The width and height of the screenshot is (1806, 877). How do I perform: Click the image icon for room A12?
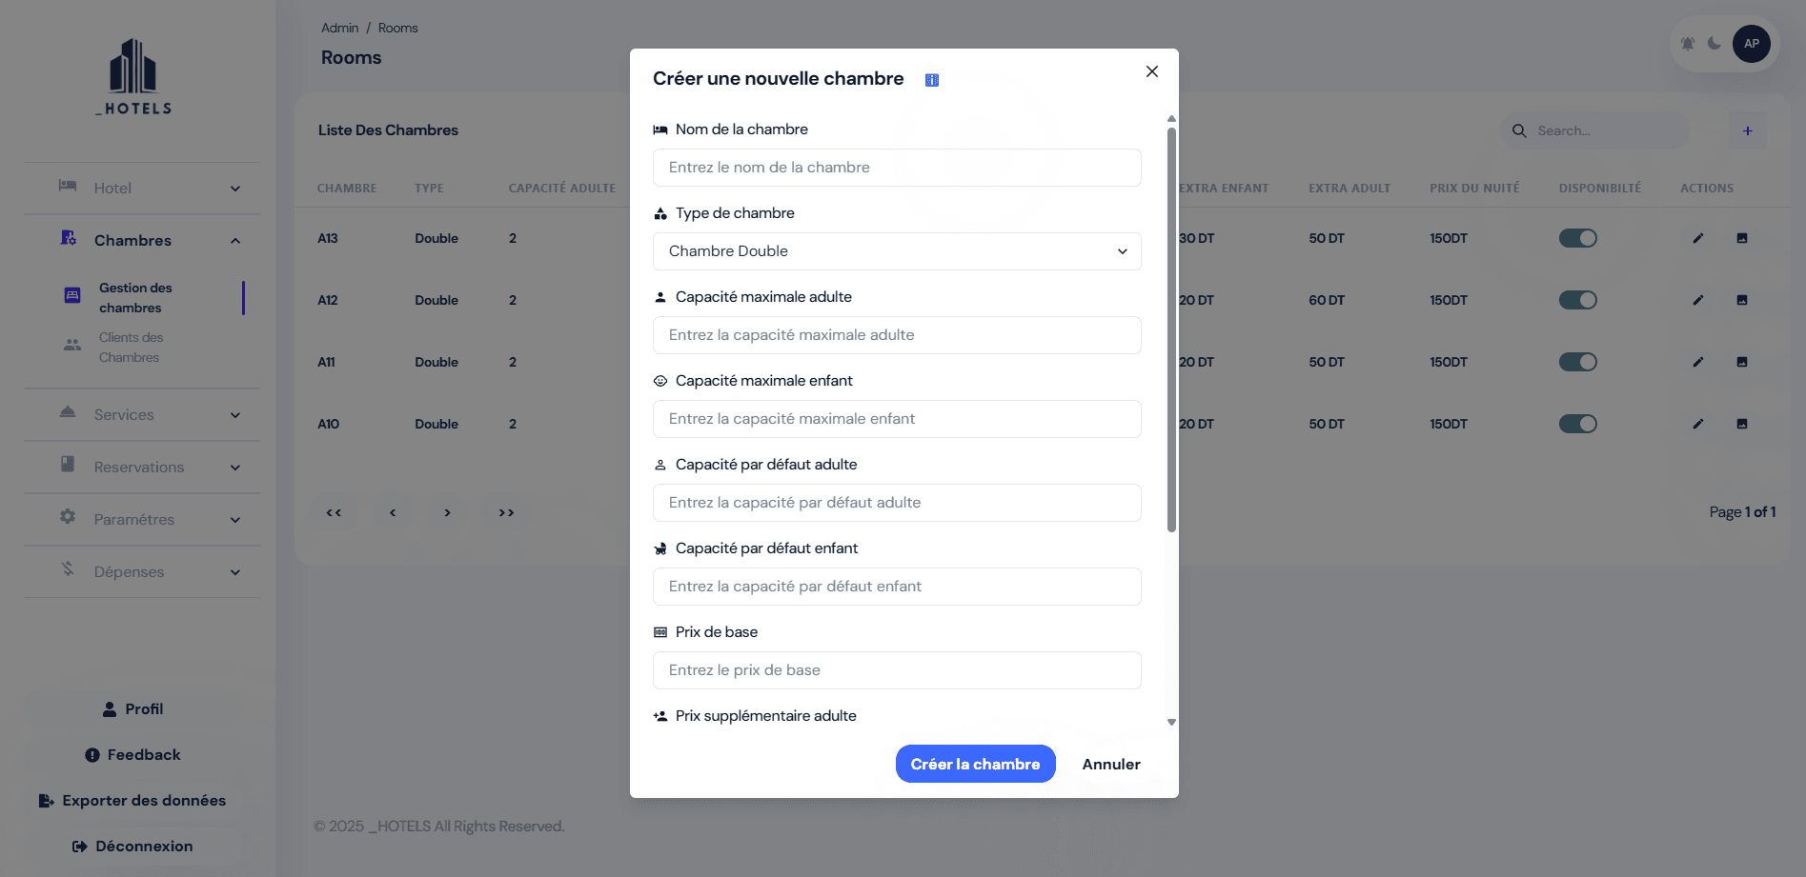coord(1742,300)
